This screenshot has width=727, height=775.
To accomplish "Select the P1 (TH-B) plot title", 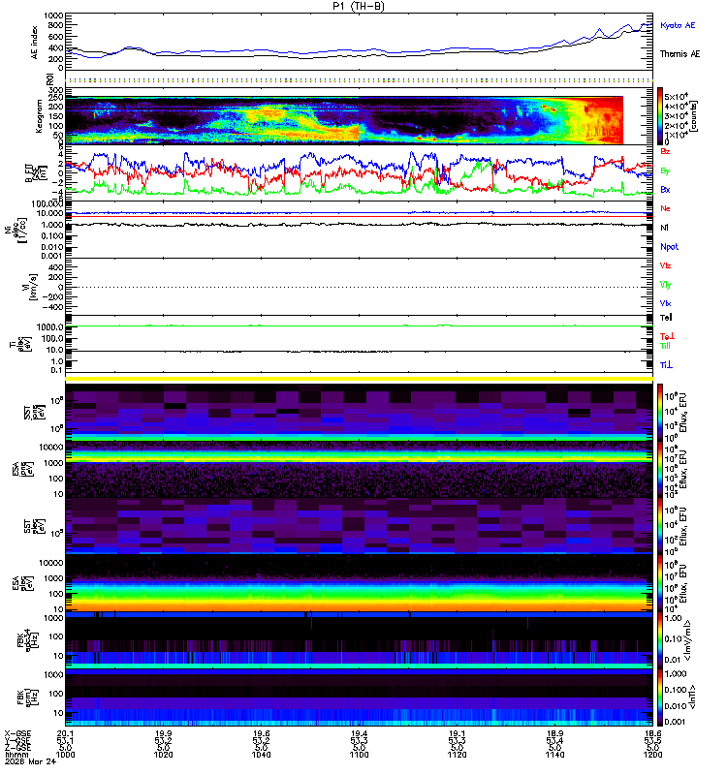I will coord(359,6).
